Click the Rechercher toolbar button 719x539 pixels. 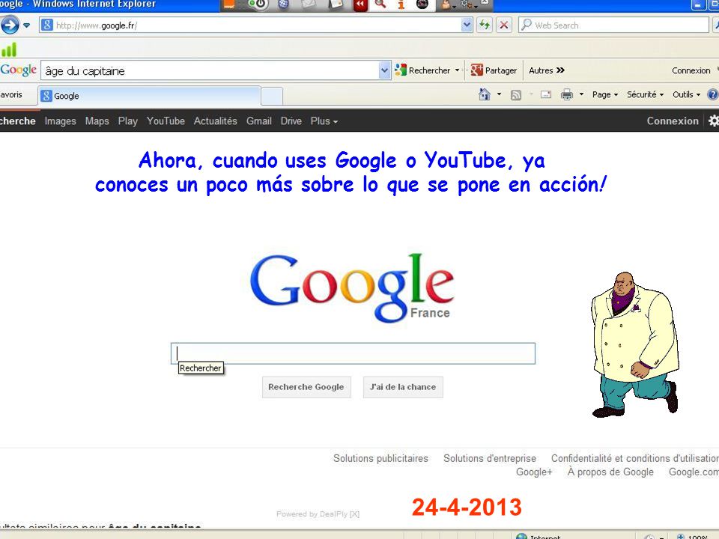tap(422, 70)
